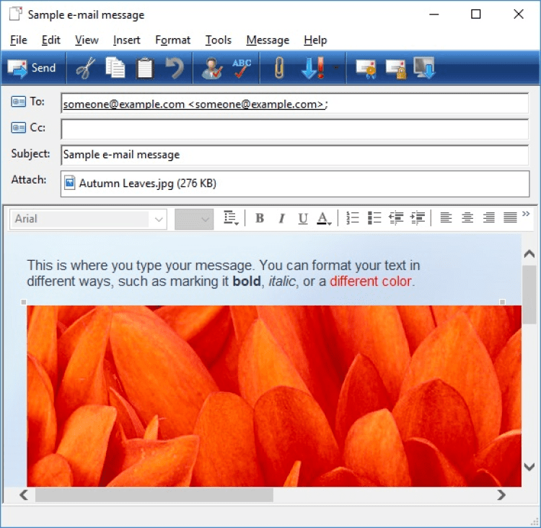Viewport: 541px width, 528px height.
Task: Toggle bulleted list formatting
Action: coord(374,218)
